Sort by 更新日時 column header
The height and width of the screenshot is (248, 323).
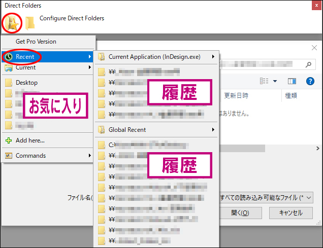click(x=236, y=96)
